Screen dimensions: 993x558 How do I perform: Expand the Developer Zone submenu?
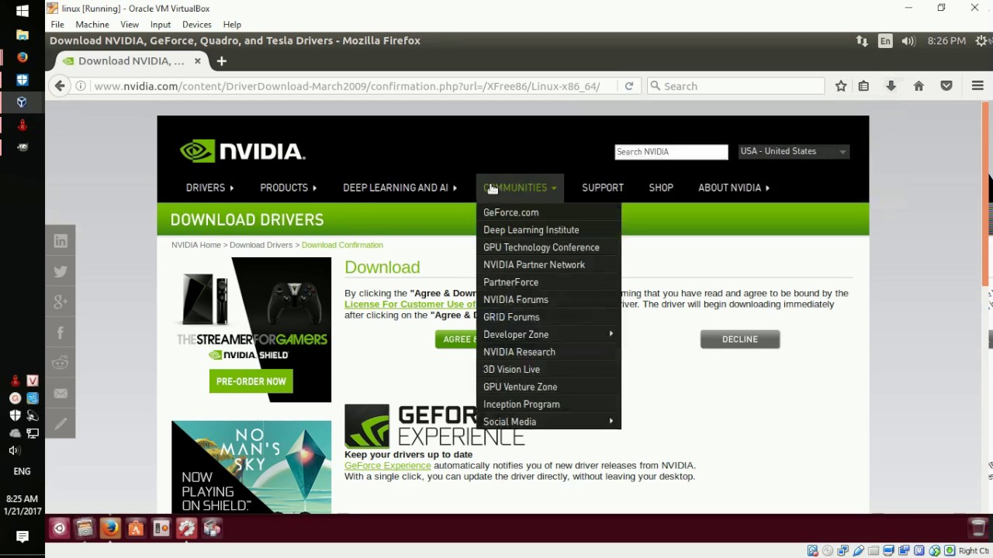(548, 334)
